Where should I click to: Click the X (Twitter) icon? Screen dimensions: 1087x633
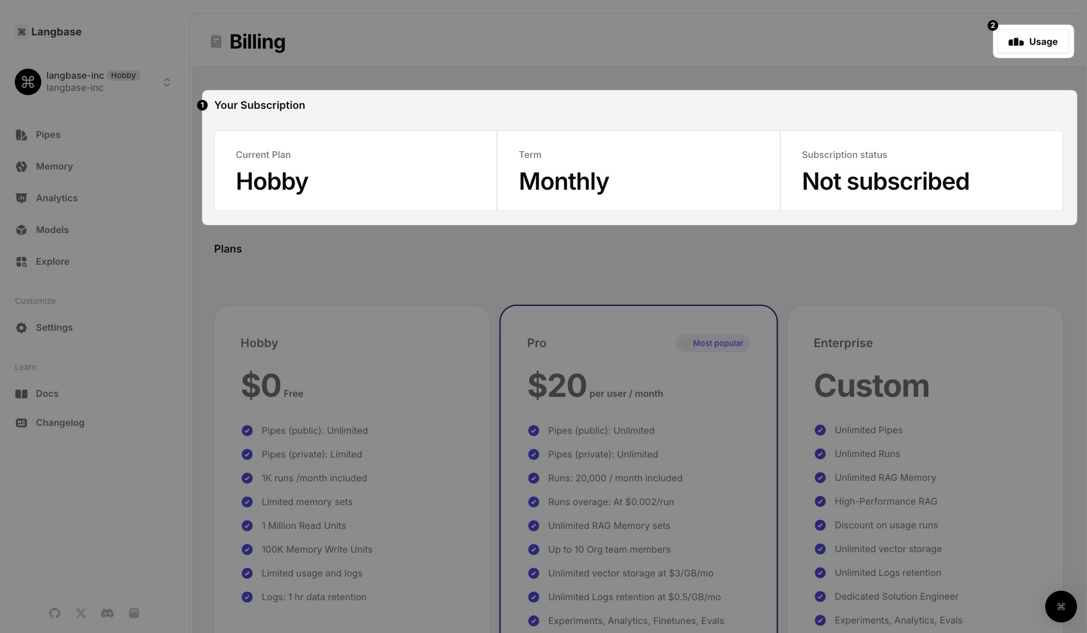[x=81, y=613]
